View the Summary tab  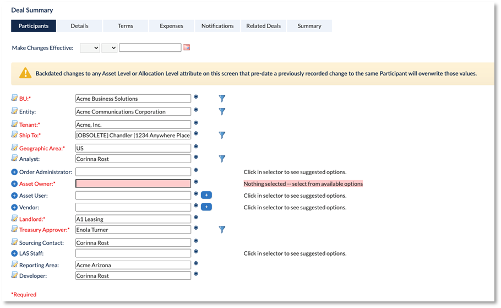(x=309, y=26)
